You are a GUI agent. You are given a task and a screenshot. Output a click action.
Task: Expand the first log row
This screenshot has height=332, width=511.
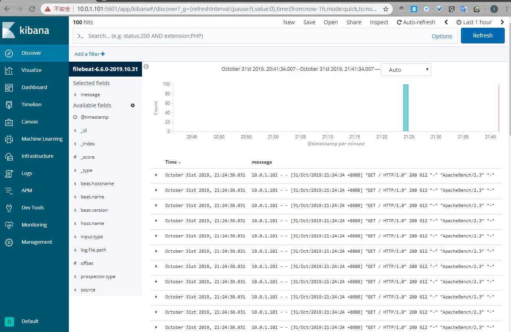[156, 175]
